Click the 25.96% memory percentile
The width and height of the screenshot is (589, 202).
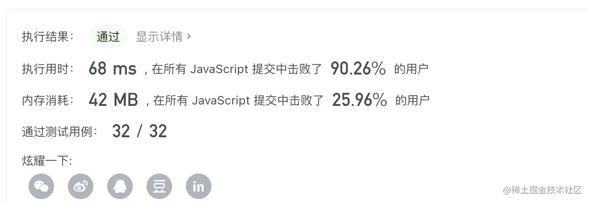(x=359, y=100)
